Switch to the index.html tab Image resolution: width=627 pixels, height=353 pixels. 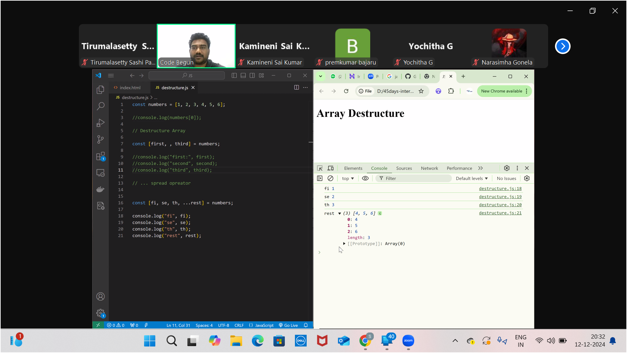tap(130, 88)
